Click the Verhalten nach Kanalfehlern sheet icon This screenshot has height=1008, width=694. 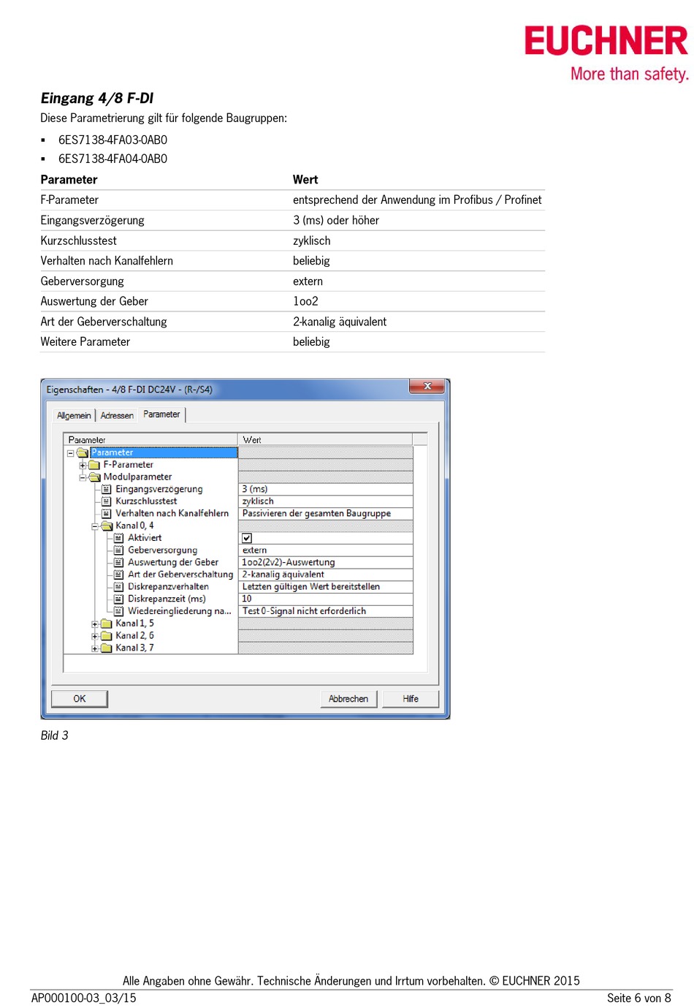107,514
